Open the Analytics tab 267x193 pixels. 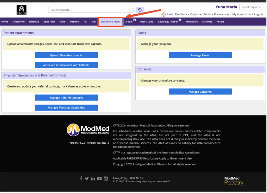207,22
